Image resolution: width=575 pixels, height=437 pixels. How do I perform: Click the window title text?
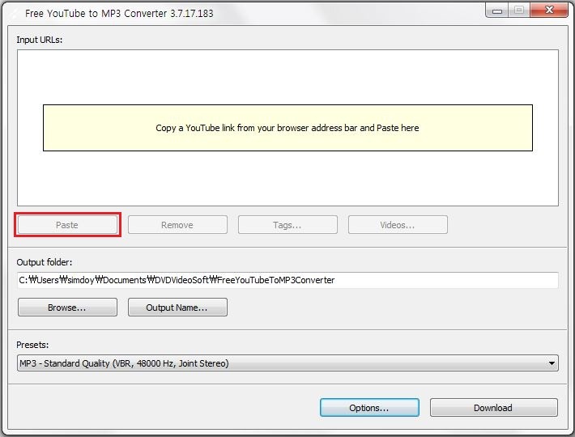[x=121, y=14]
